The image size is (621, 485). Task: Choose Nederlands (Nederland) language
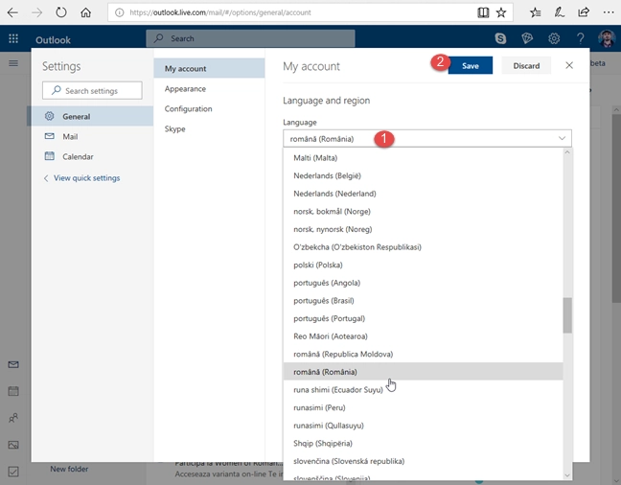point(423,194)
